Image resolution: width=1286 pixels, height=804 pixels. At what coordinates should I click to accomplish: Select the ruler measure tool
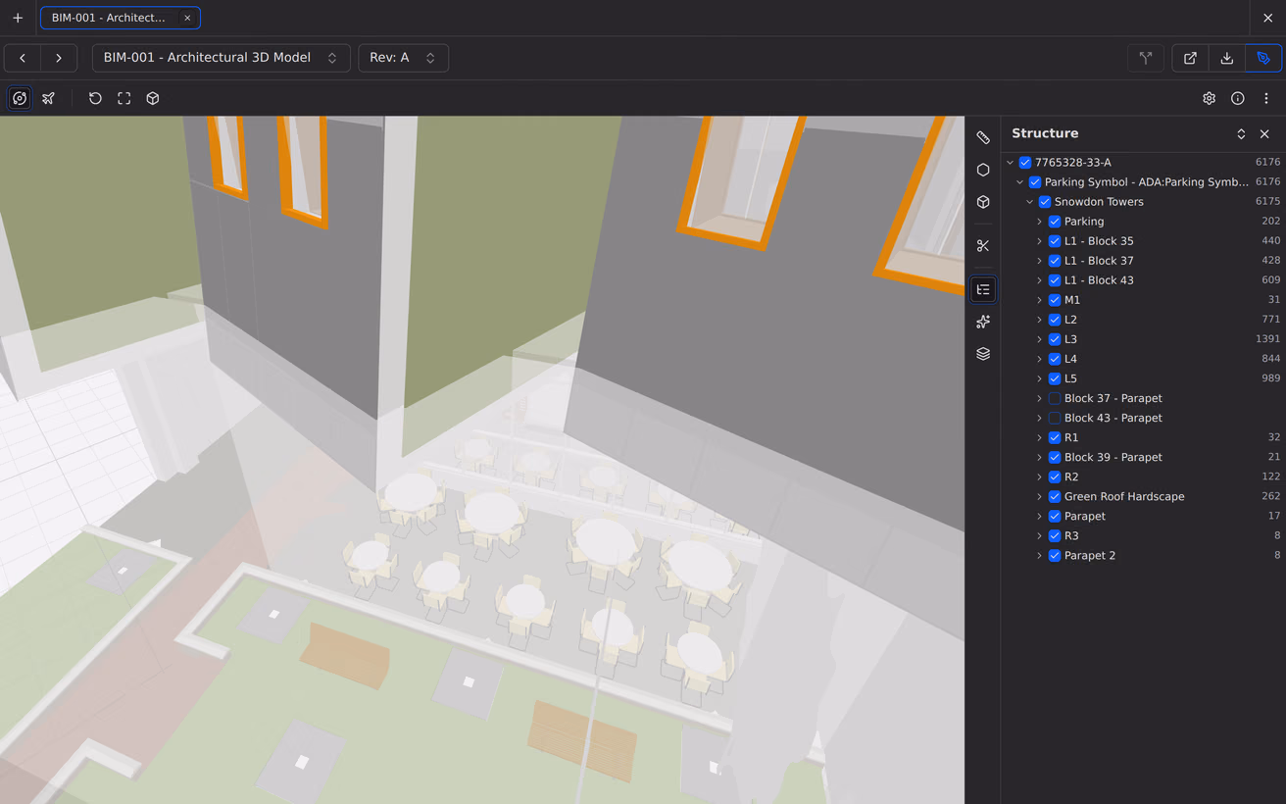pyautogui.click(x=983, y=137)
